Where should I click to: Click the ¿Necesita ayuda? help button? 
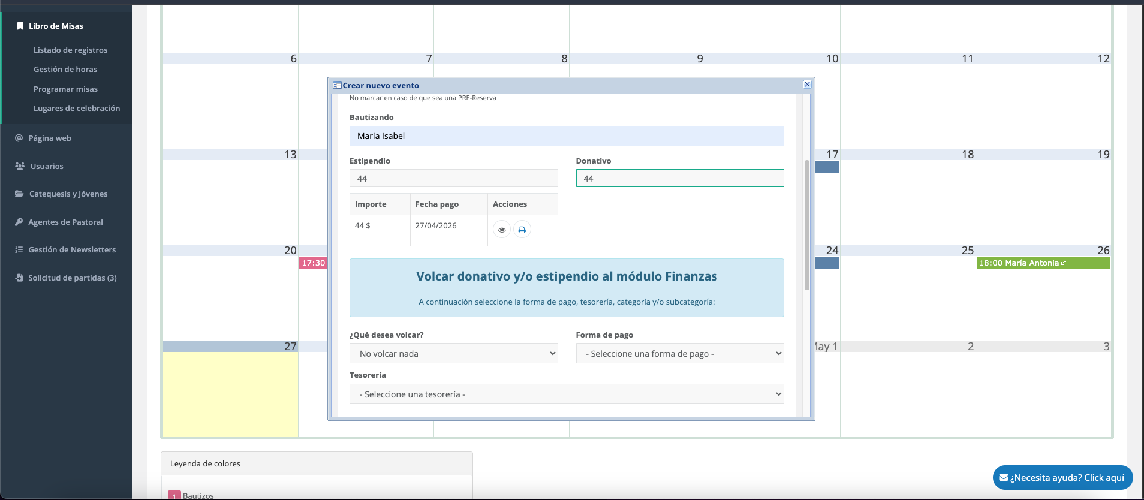point(1062,478)
